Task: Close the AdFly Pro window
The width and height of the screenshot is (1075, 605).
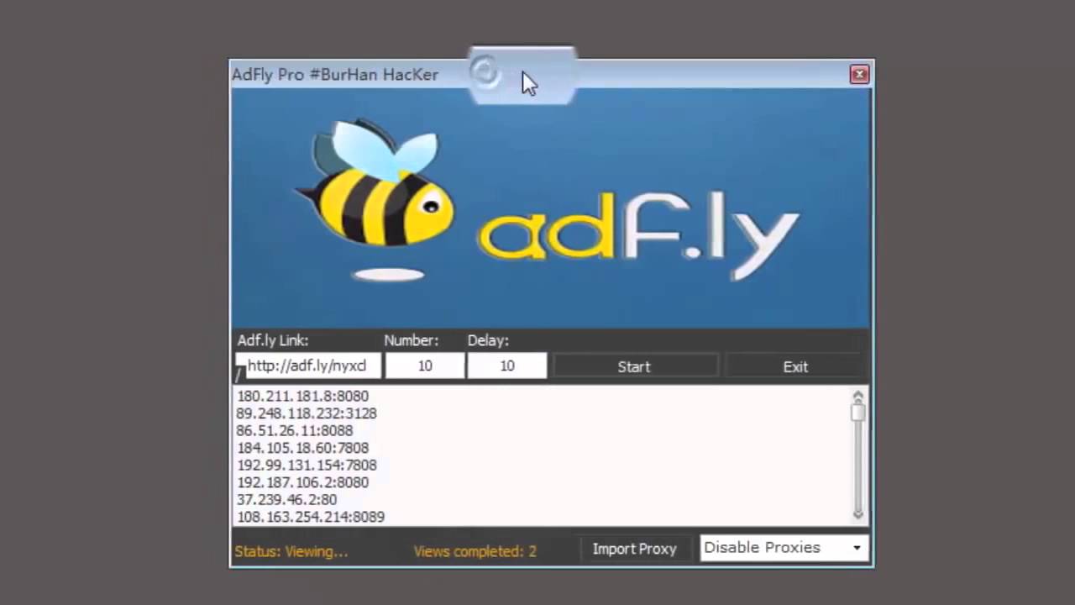Action: pyautogui.click(x=859, y=75)
